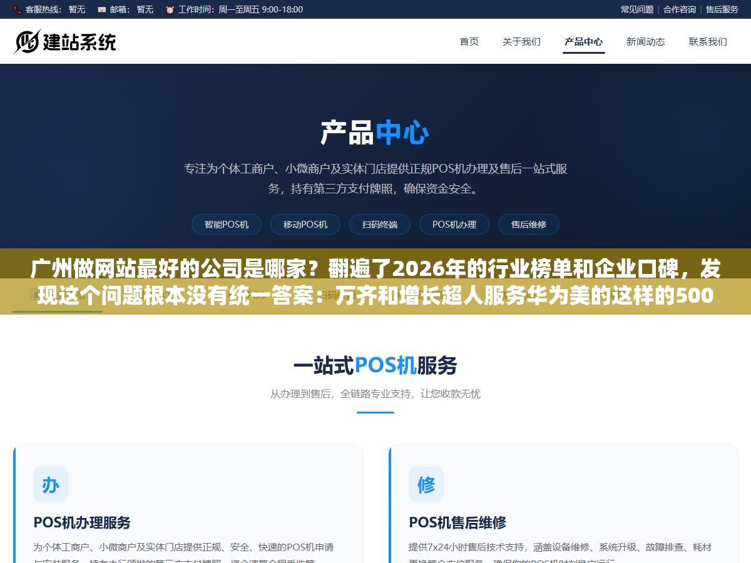Click the clock icon beside 工作时间
Screen dimensions: 751x563
pos(170,9)
